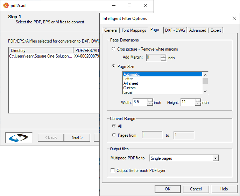Image resolution: width=240 pixels, height=196 pixels.
Task: Click Next in the pdf2cad wizard
Action: [77, 137]
